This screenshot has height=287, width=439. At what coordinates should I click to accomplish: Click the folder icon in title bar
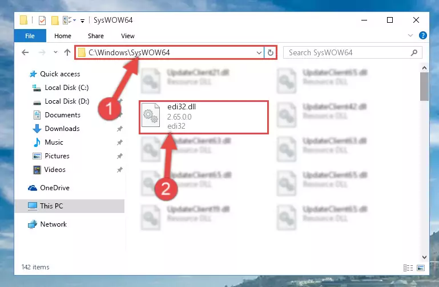tap(24, 20)
